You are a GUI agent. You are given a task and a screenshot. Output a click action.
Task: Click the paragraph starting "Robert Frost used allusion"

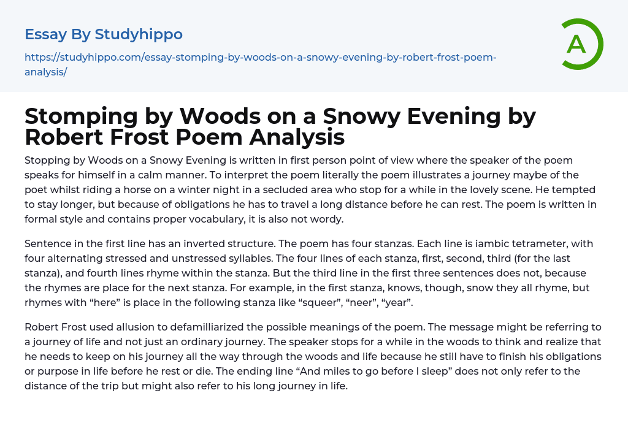(x=313, y=356)
